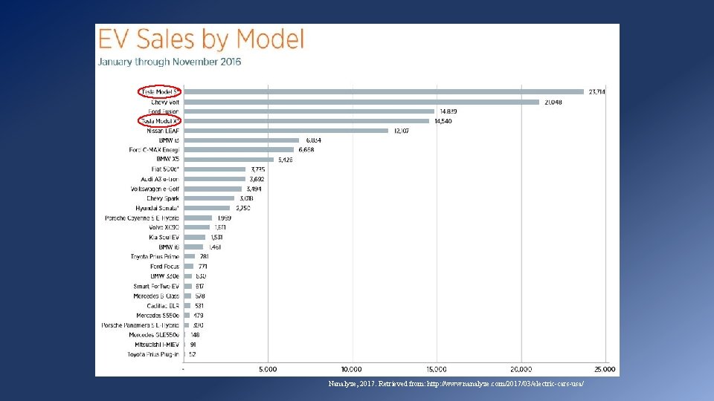Click the 'Mercedes S550e' label

(x=158, y=316)
